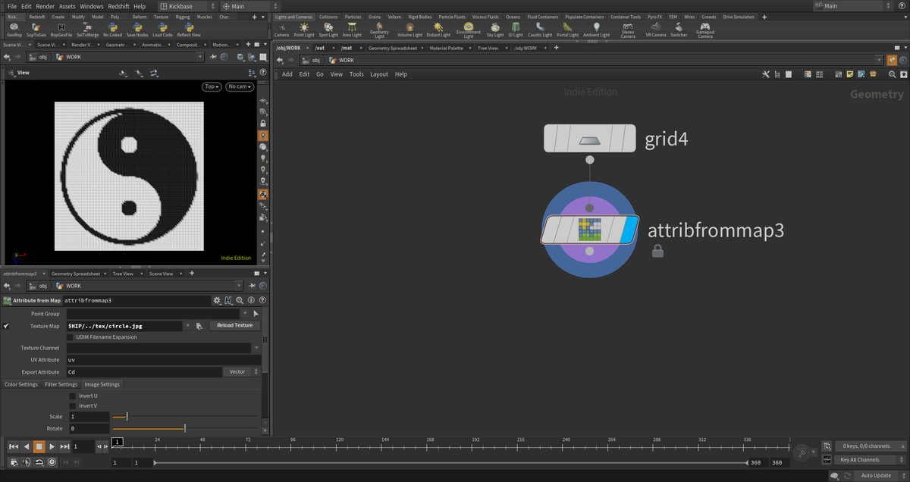Toggle the audio scrub button in playbar

[x=27, y=462]
